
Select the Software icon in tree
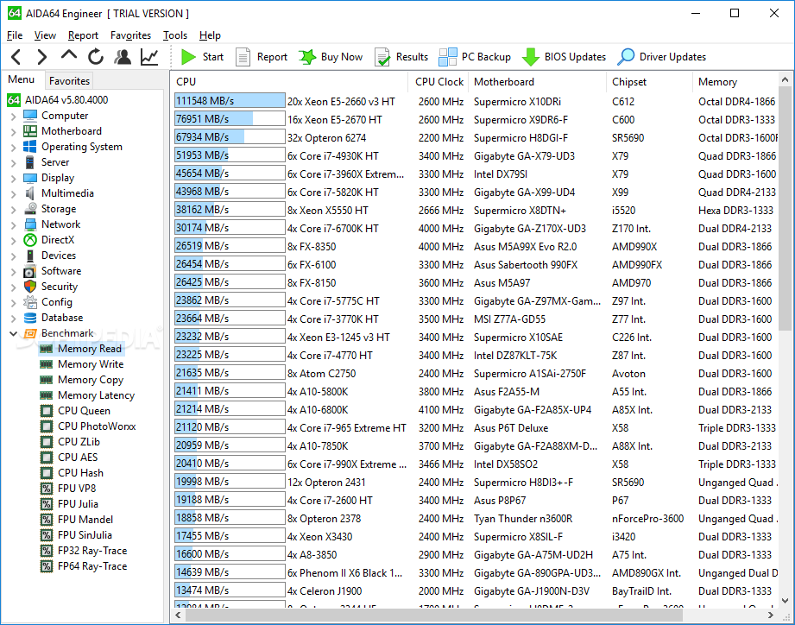click(x=30, y=271)
